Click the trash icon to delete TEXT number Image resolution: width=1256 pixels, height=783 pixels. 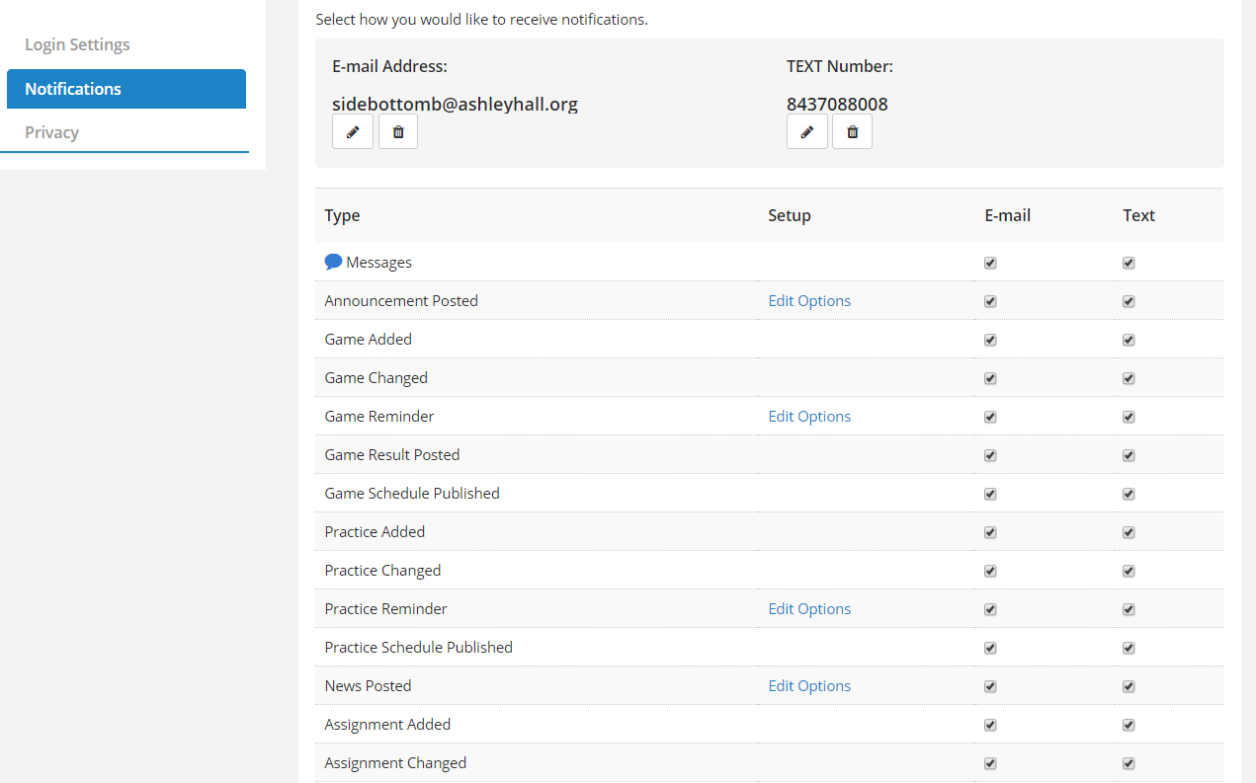[852, 131]
